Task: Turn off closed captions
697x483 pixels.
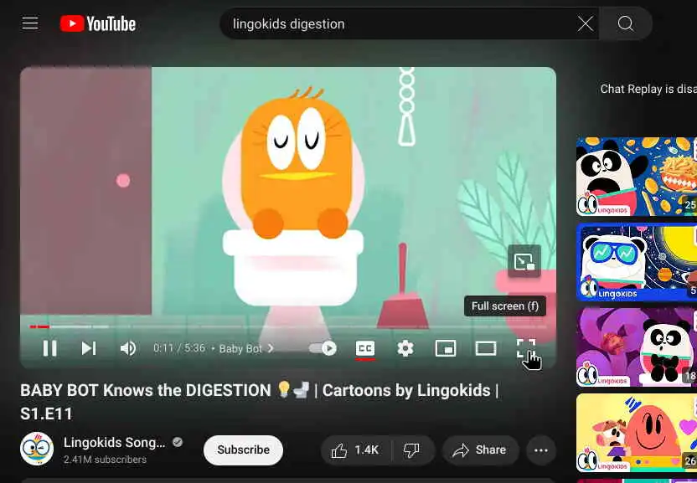Action: 365,349
